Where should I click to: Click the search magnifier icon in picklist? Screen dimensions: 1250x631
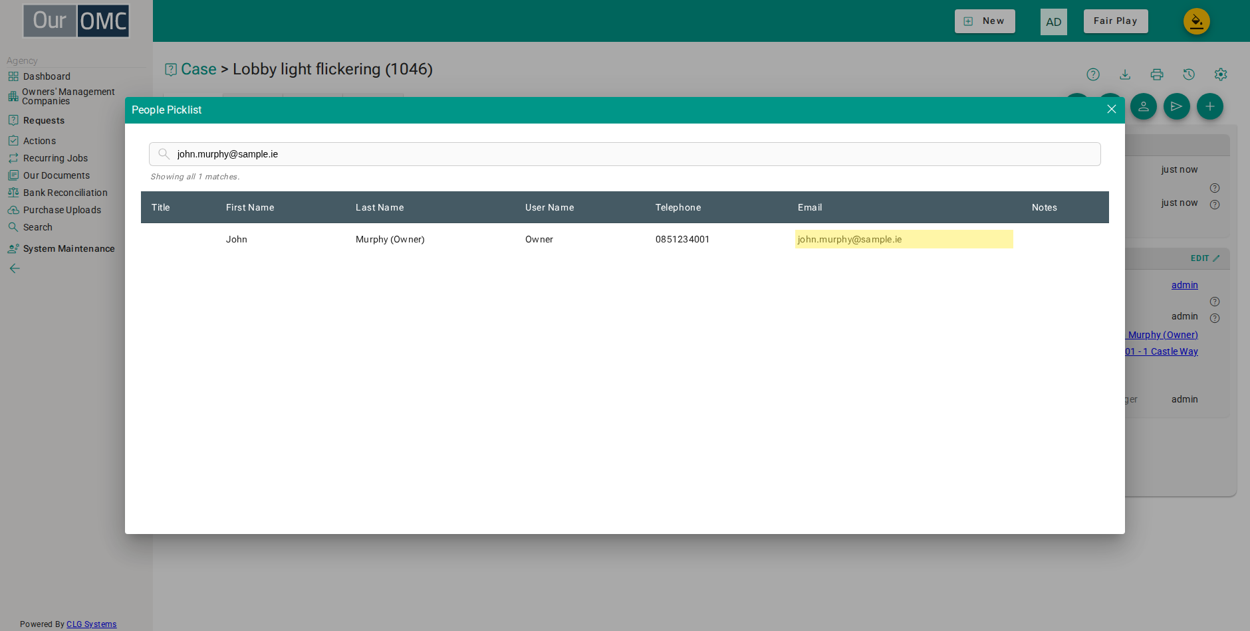tap(164, 153)
